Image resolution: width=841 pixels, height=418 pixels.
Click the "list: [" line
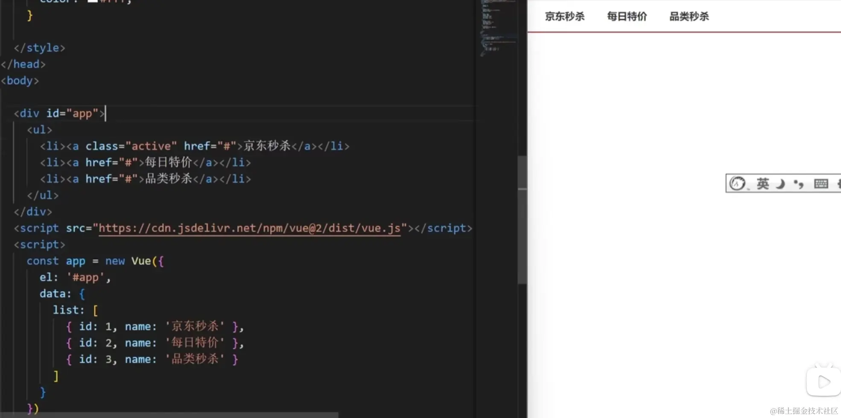tap(76, 310)
